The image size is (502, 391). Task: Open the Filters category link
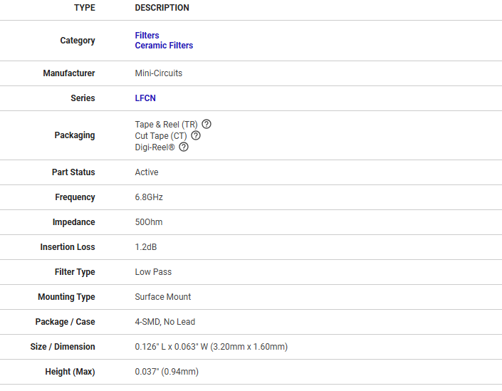coord(147,35)
